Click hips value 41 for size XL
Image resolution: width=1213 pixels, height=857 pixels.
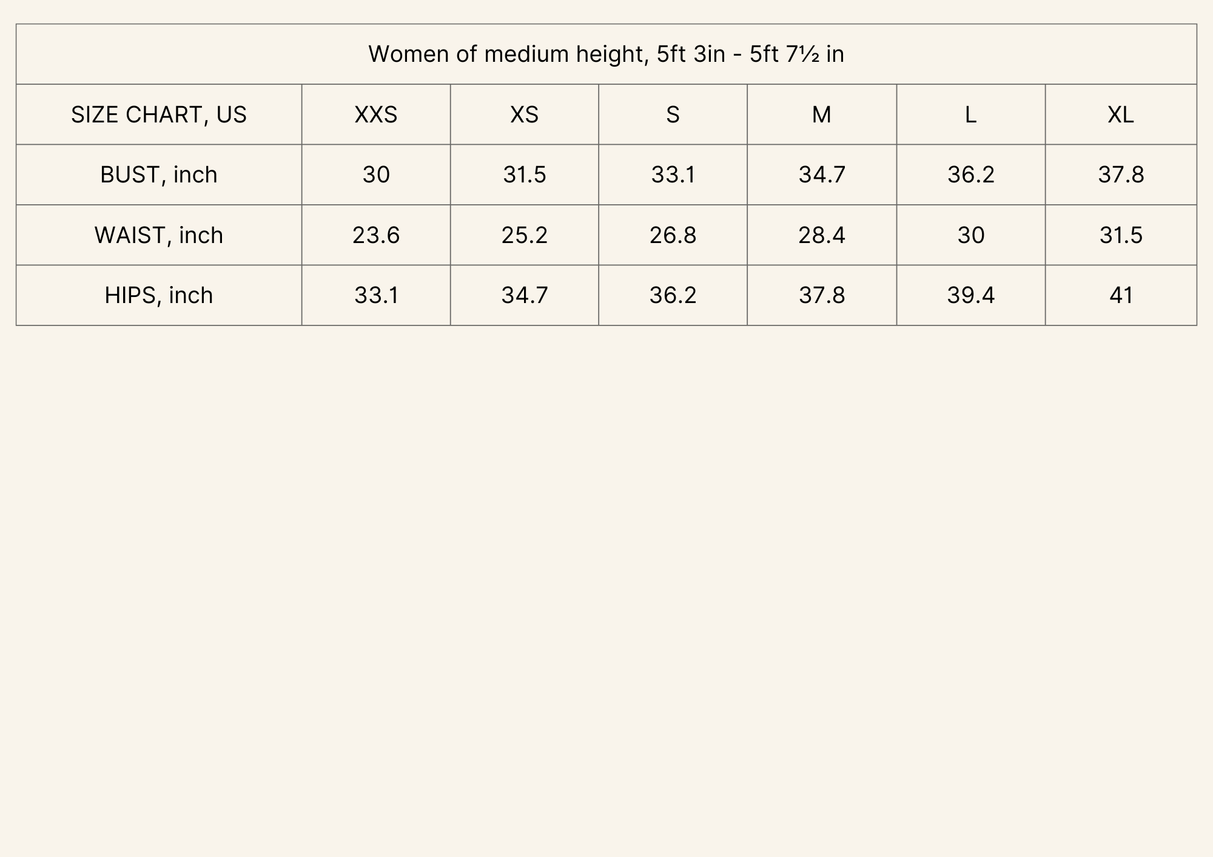(1121, 295)
